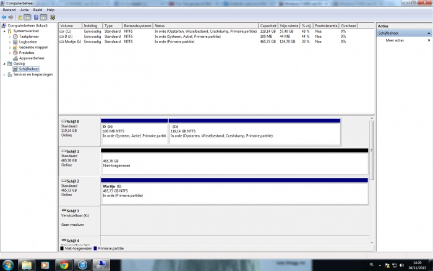Click the Back arrow in the toolbar
Screen dimensions: 433x271
tap(4, 17)
